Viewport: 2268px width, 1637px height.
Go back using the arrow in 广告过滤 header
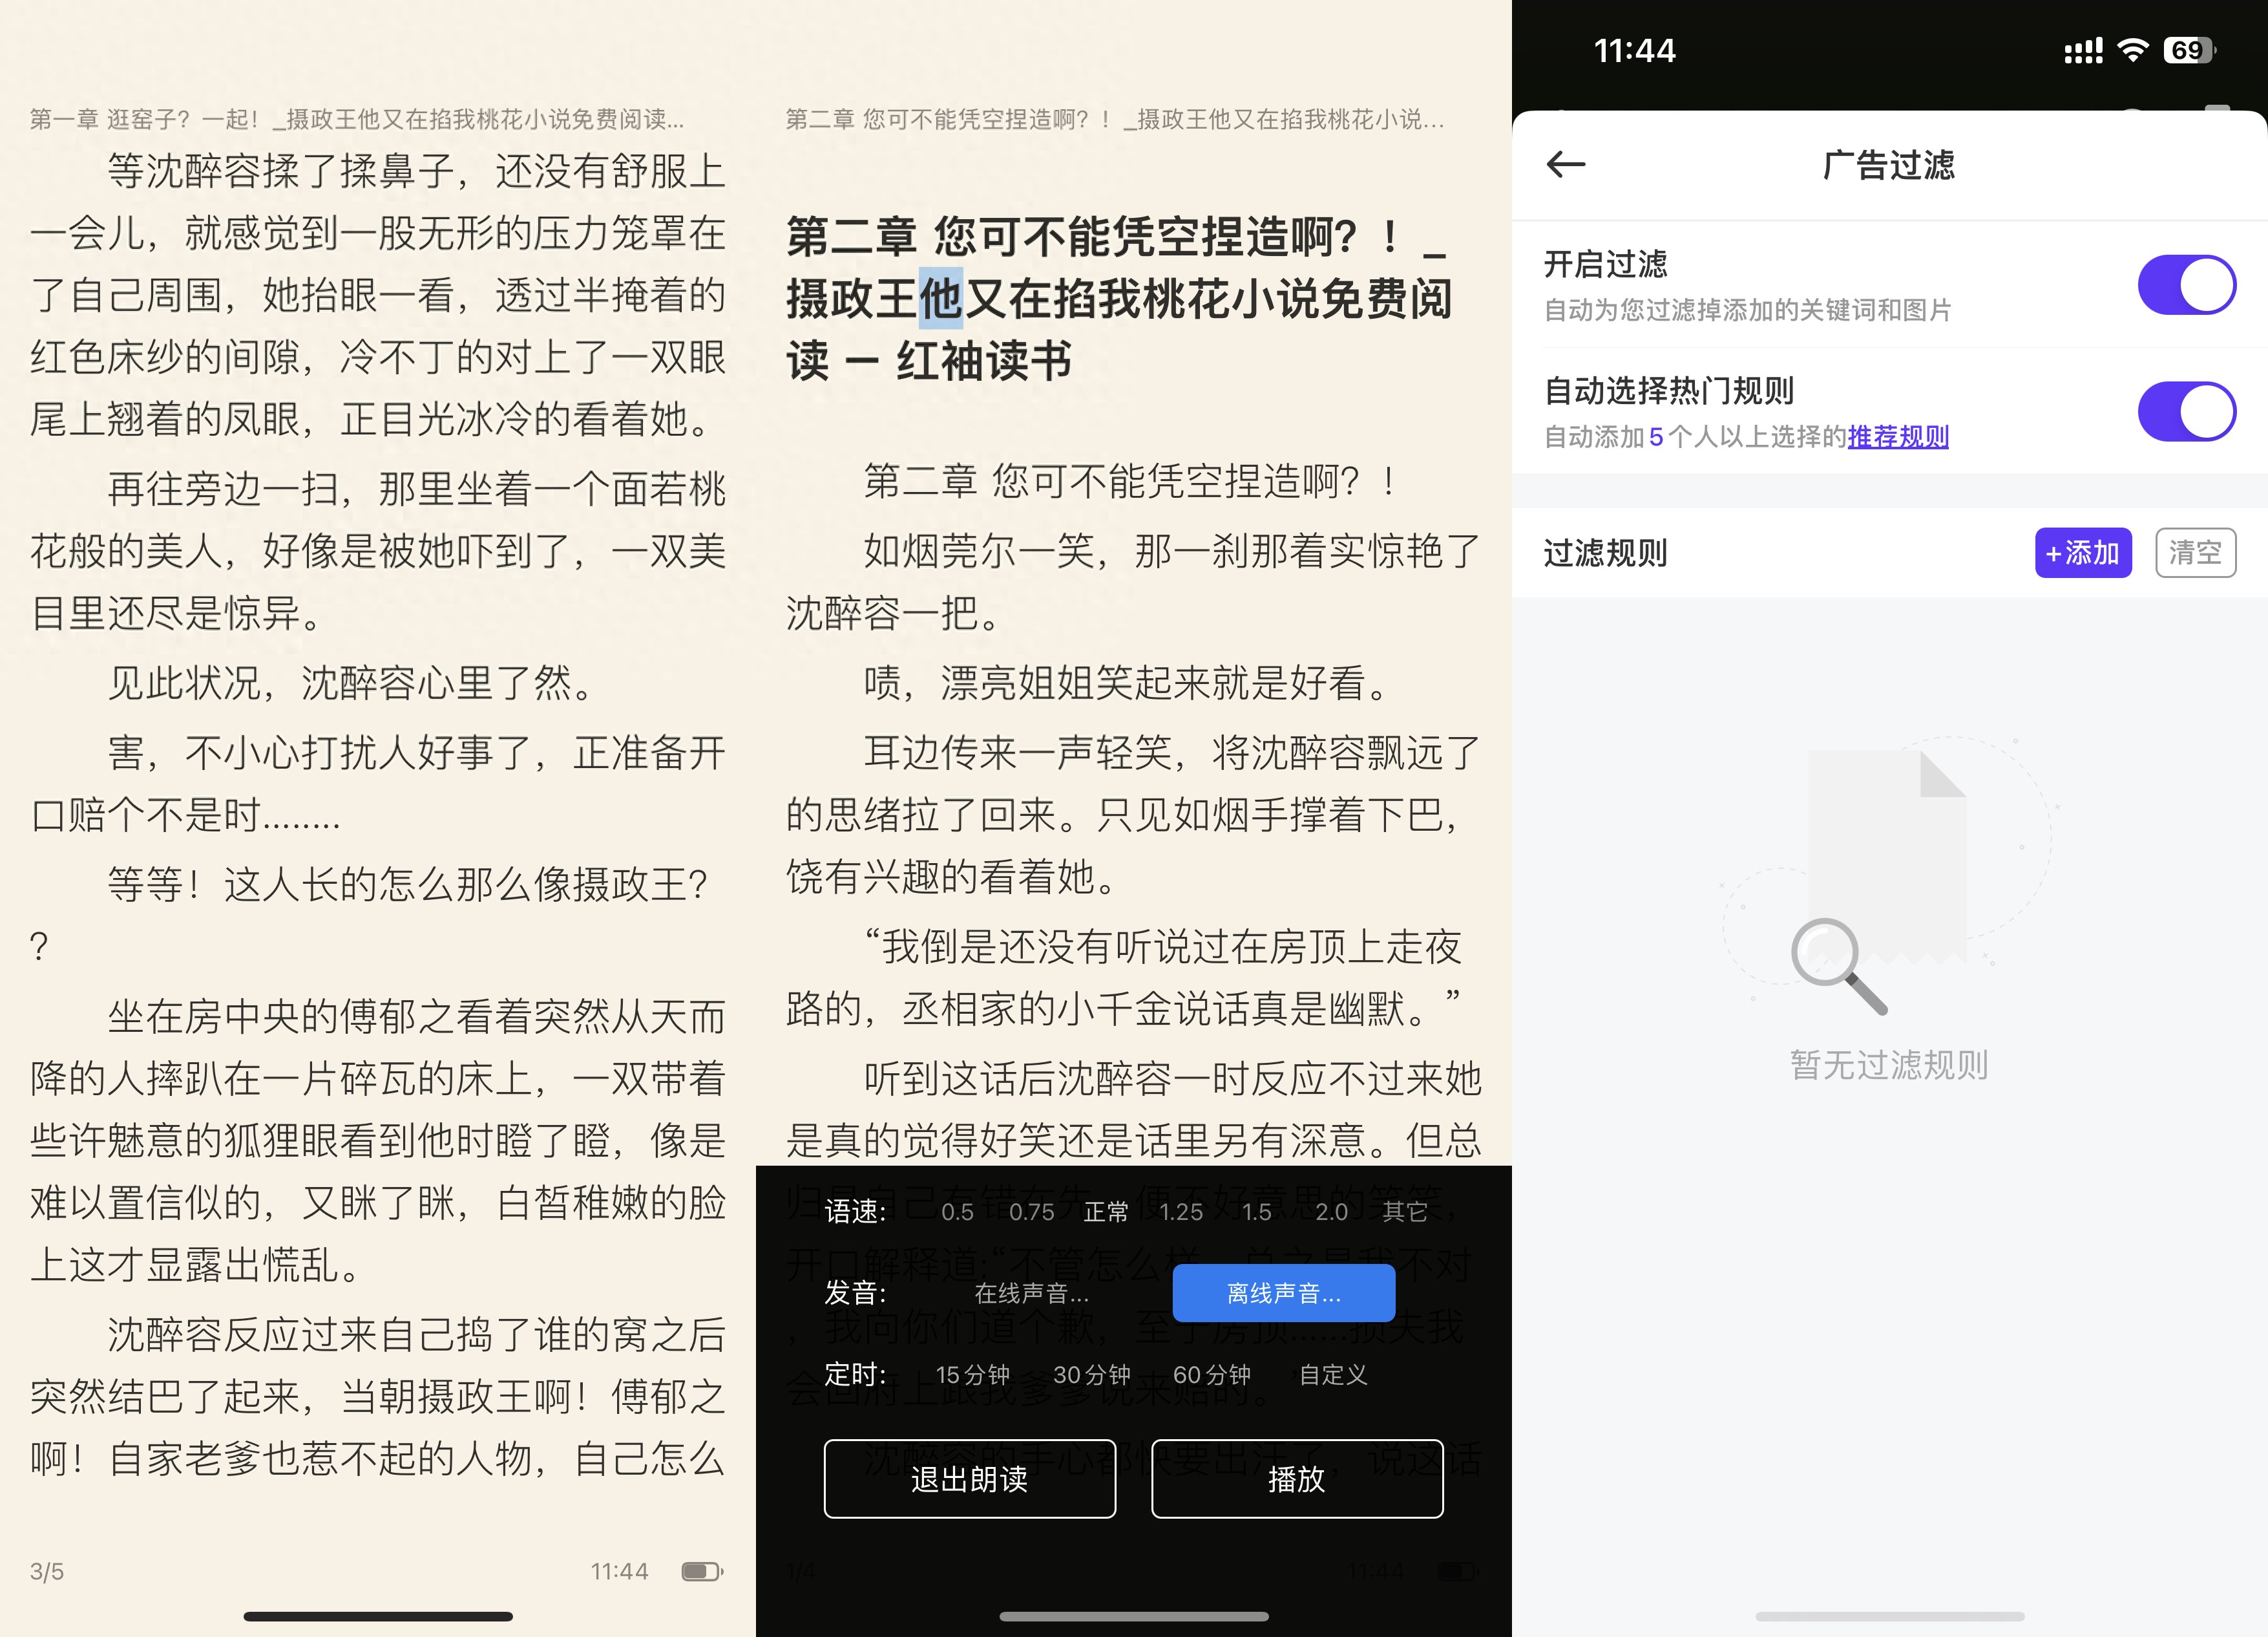tap(1565, 164)
